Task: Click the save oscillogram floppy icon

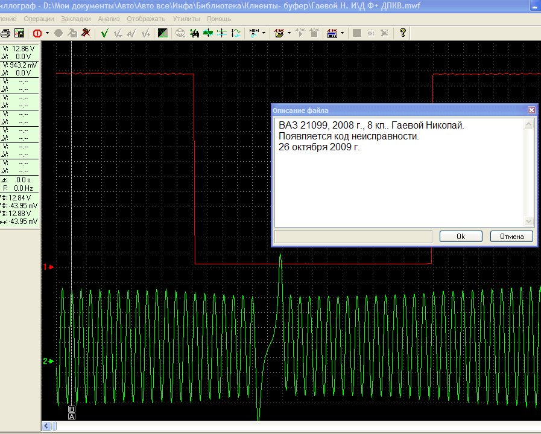Action: click(19, 33)
